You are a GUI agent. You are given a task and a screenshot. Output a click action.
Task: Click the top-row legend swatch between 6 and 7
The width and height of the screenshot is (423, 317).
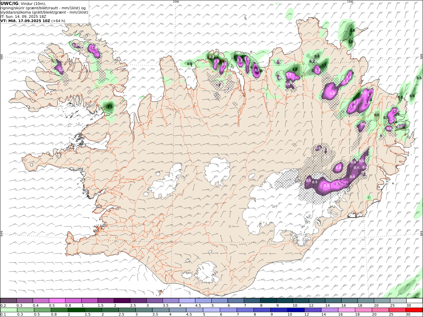pos(236,300)
